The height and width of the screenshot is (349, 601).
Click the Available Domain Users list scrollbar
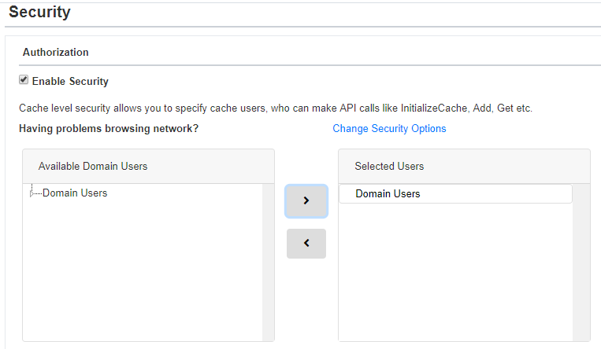(x=269, y=262)
